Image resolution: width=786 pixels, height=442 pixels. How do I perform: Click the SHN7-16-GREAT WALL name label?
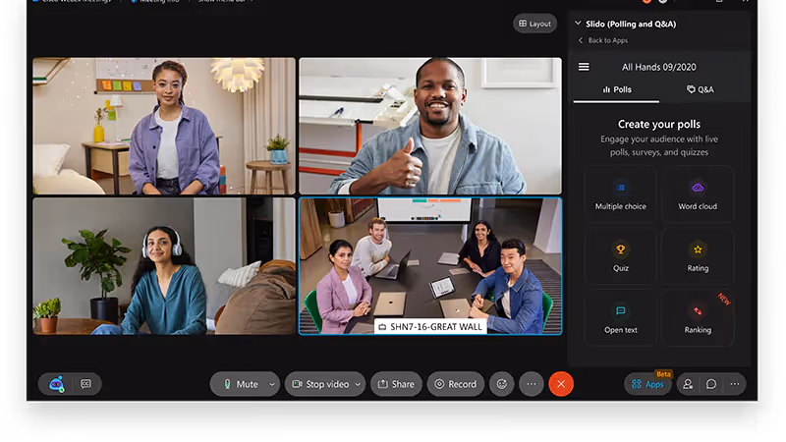(x=430, y=327)
